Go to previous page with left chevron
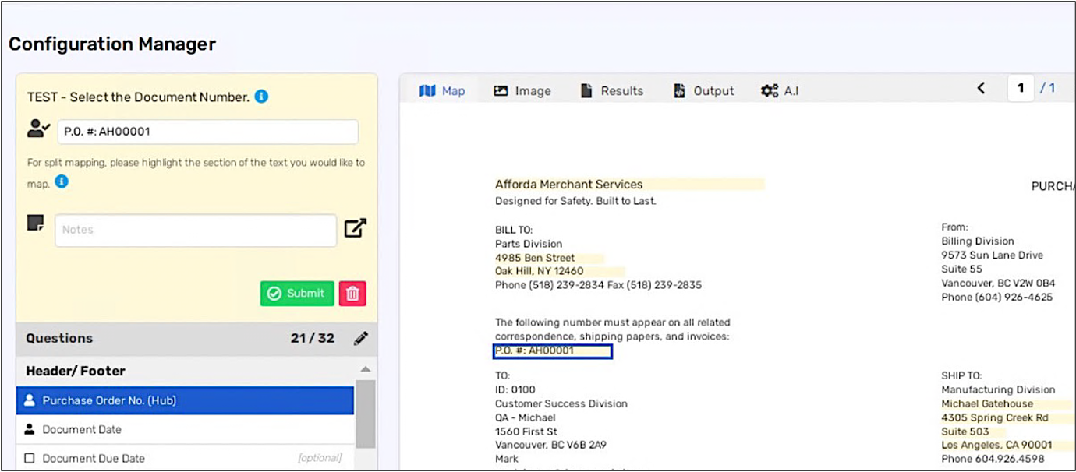The width and height of the screenshot is (1076, 472). click(x=981, y=89)
